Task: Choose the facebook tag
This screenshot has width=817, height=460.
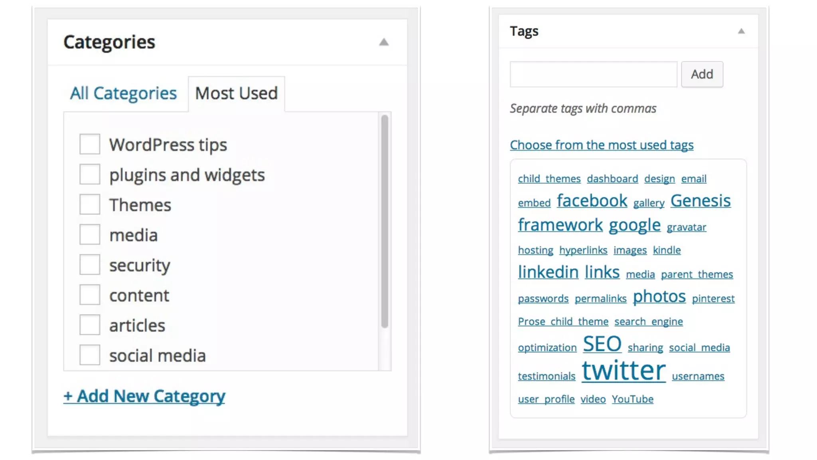Action: [592, 201]
